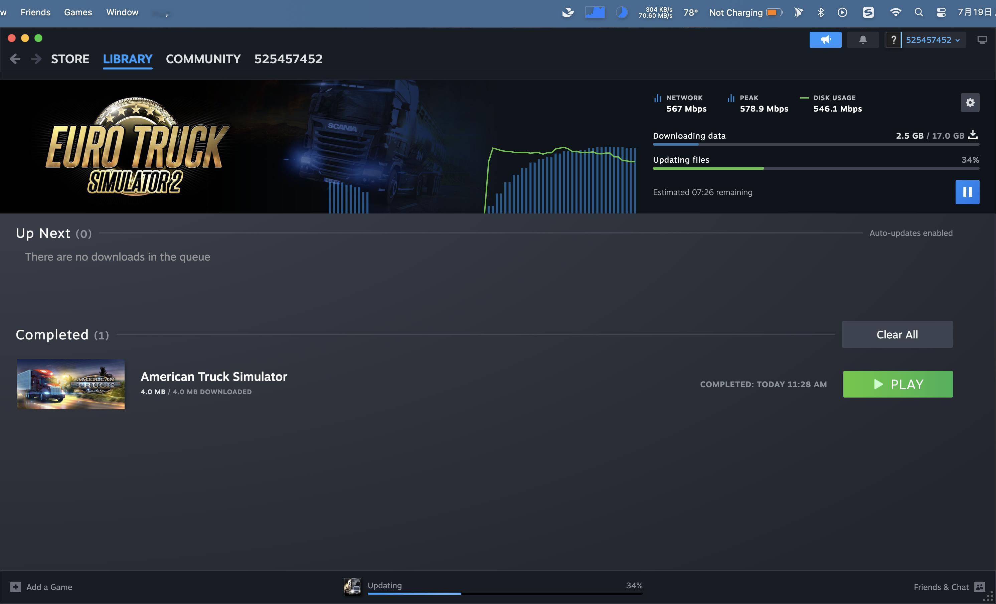Open the LIBRARY tab
996x604 pixels.
[127, 59]
